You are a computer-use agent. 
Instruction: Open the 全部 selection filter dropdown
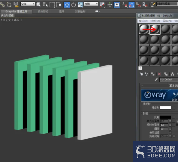(28, 4)
